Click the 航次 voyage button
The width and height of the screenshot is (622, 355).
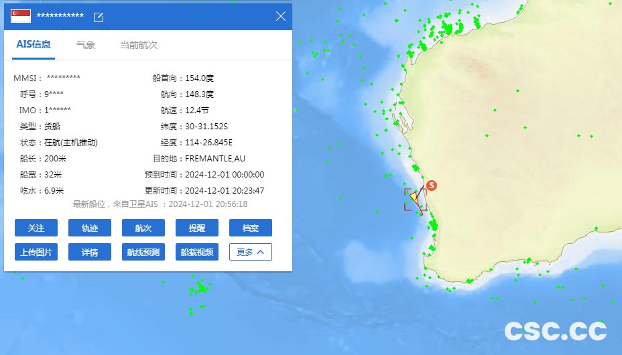143,228
